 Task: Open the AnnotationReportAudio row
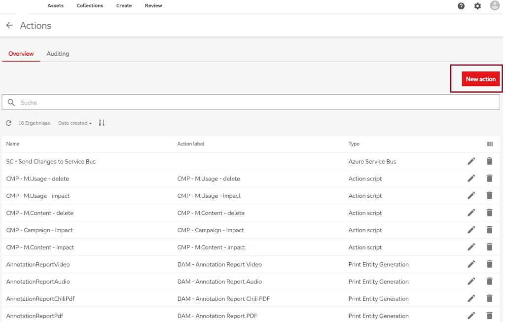pos(38,282)
